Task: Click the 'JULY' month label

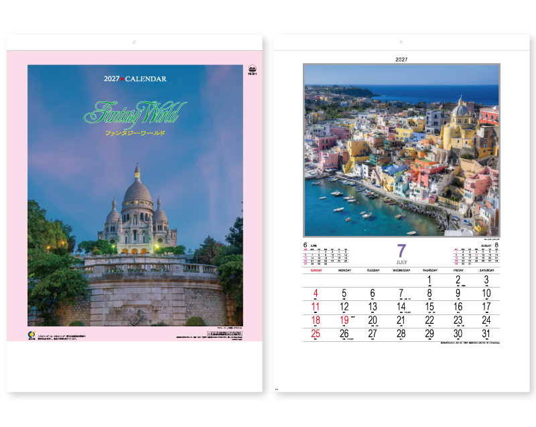Action: click(x=401, y=262)
